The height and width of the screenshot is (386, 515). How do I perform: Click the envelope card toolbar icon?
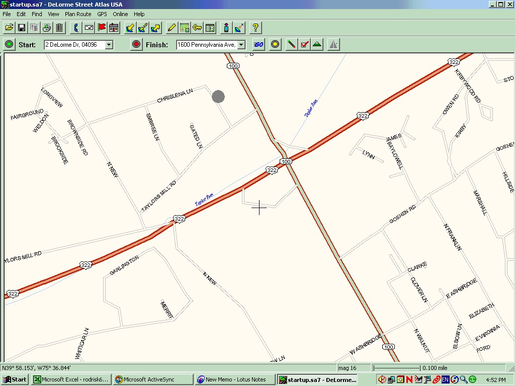(89, 28)
